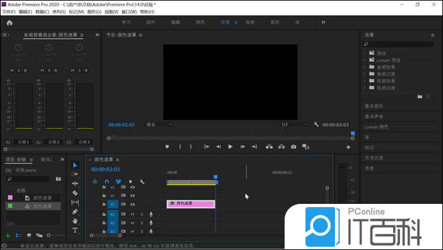
Task: Solo the A2 track
Action: pyautogui.click(x=142, y=223)
